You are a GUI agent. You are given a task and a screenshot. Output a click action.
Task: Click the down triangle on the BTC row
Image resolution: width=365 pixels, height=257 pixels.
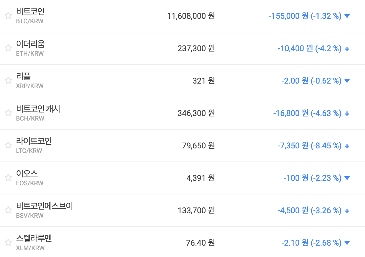click(347, 16)
